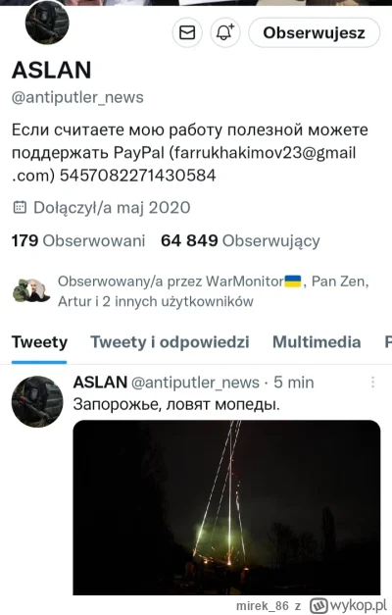The image size is (392, 615).
Task: Toggle the Obserwujesz follow button
Action: [x=314, y=32]
